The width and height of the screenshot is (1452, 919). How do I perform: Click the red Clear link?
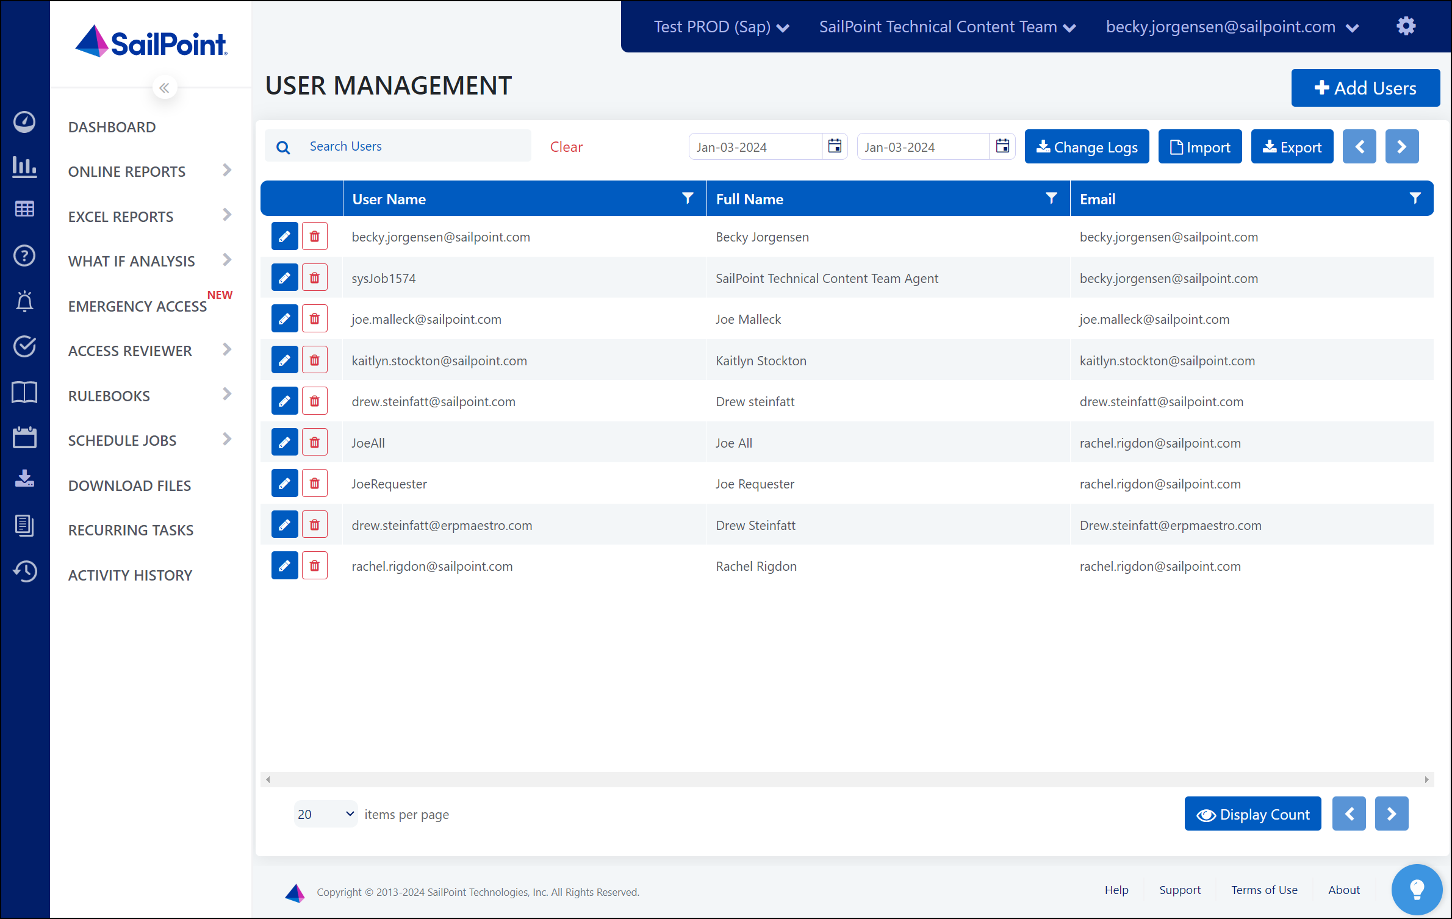566,147
